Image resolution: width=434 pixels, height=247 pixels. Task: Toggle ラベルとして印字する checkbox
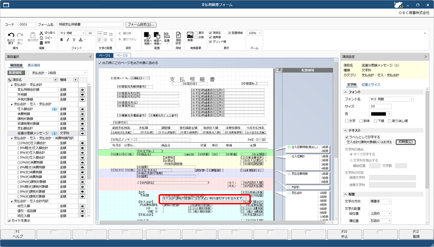[347, 137]
